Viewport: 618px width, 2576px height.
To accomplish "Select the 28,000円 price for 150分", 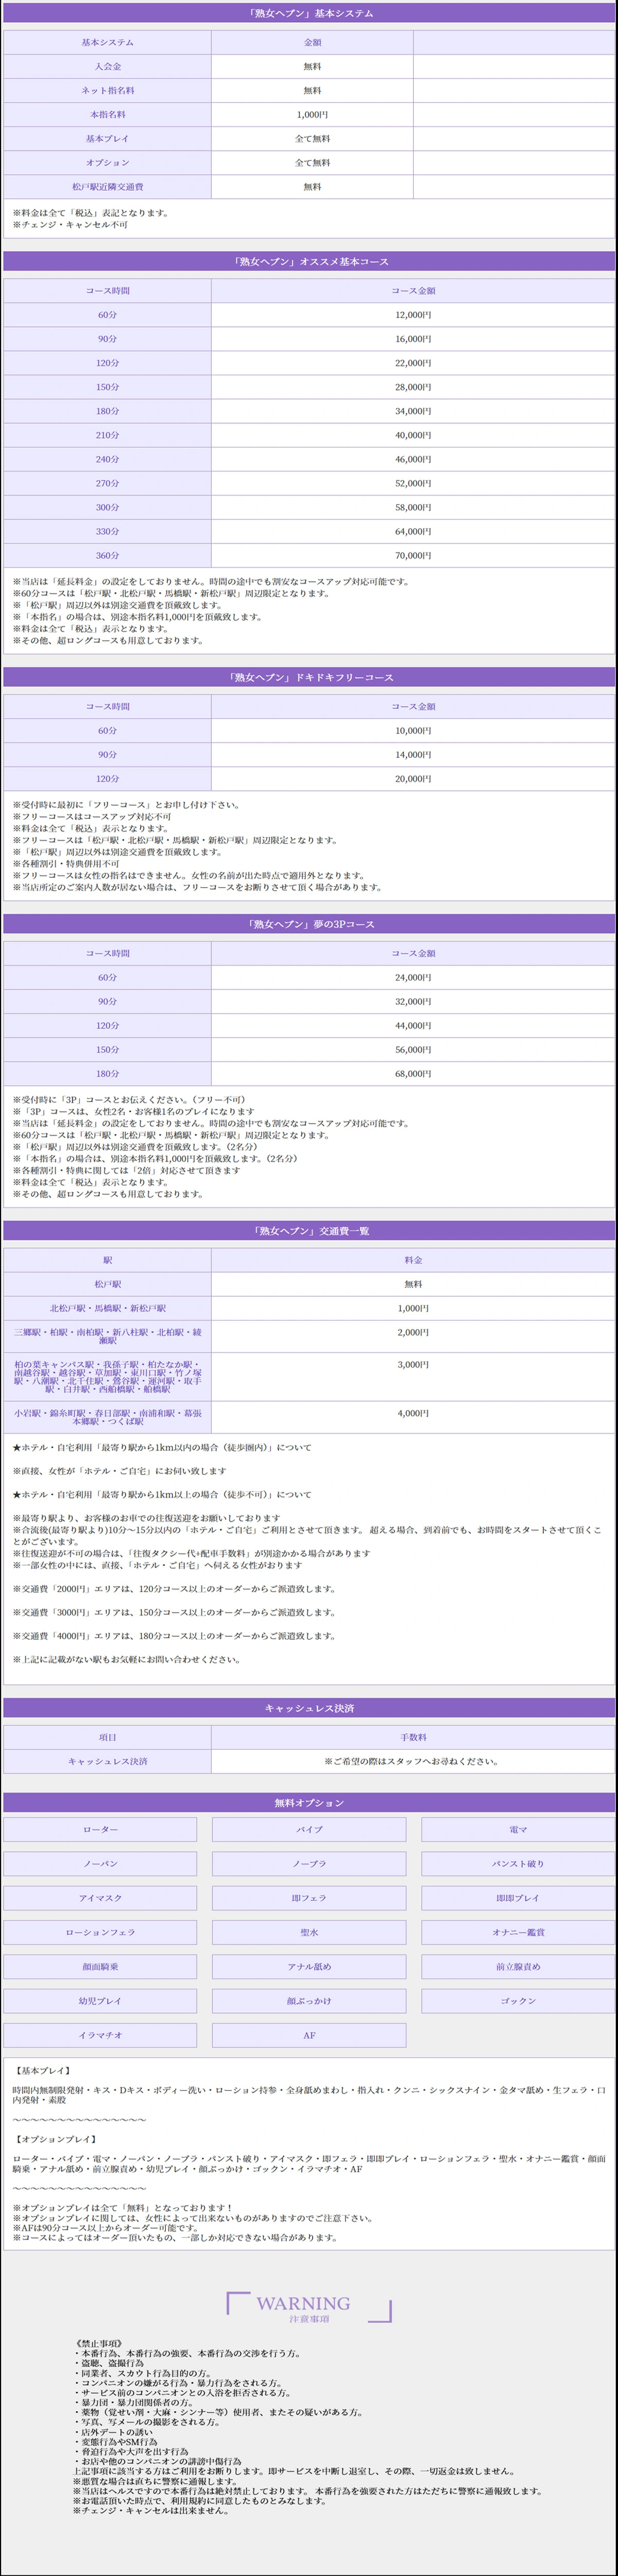I will click(412, 387).
